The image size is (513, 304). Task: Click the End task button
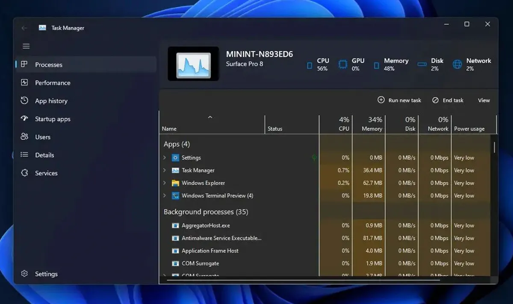point(448,100)
